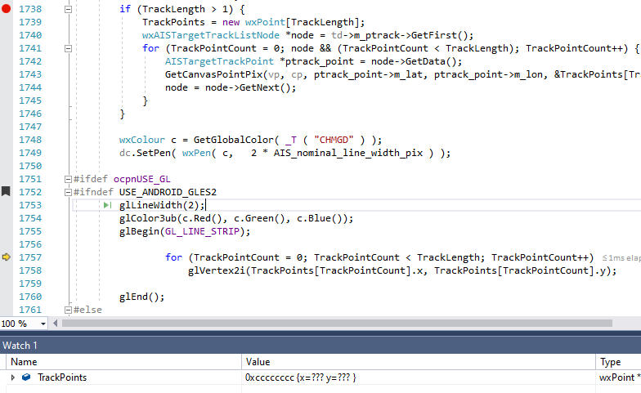Collapse the if block at line 1738

(x=69, y=9)
